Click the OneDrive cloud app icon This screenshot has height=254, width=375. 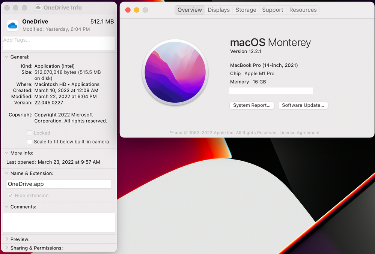(13, 25)
